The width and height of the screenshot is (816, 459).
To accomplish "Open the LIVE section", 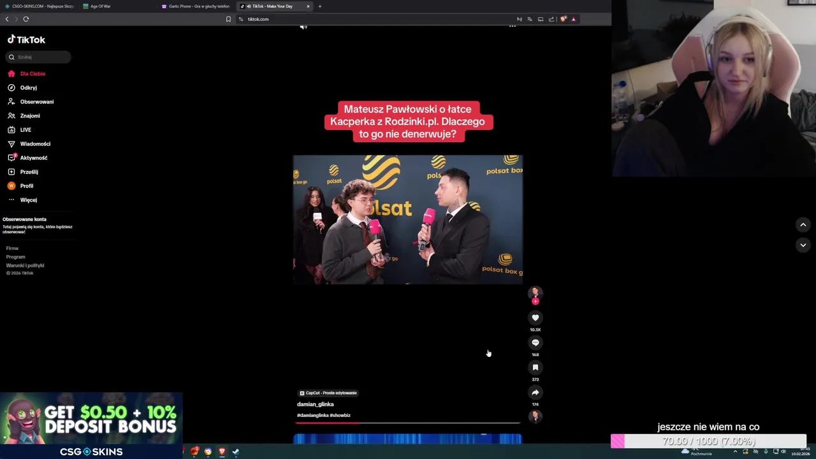I will [x=20, y=129].
